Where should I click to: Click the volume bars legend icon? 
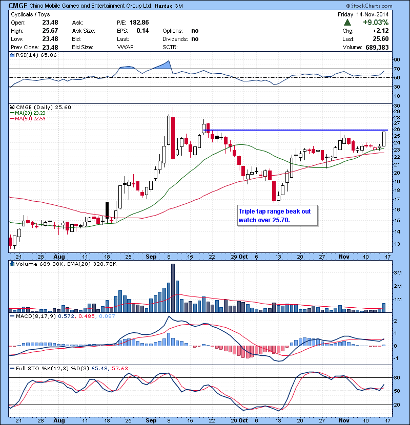coord(12,264)
